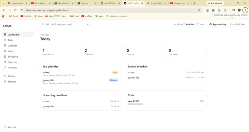Open the Dashboard page in sidebar
Screen dimensions: 249x132
(18, 35)
